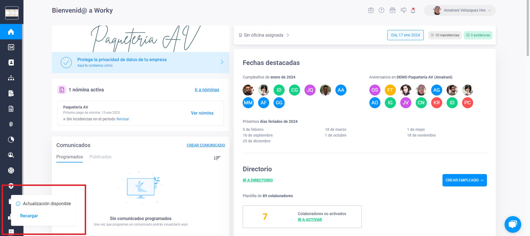Viewport: 530px width, 236px height.
Task: Click Revisar next to Sin incidencias
Action: 123,119
